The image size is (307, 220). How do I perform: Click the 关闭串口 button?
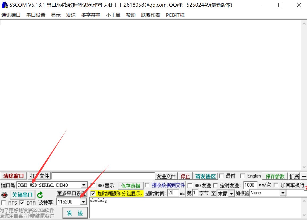pos(22,195)
